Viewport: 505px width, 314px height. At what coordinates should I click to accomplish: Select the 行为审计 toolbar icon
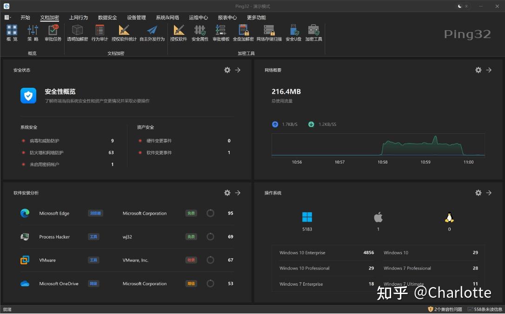point(99,33)
